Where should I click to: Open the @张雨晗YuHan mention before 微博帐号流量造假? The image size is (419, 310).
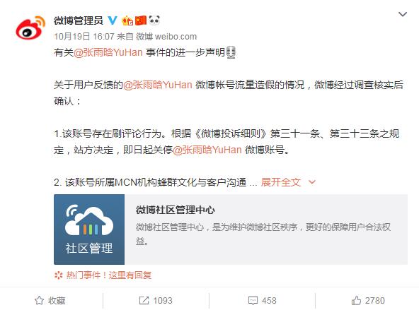157,85
